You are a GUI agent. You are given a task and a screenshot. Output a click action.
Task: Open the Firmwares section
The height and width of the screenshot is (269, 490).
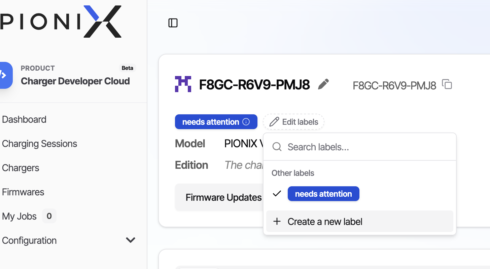[23, 192]
